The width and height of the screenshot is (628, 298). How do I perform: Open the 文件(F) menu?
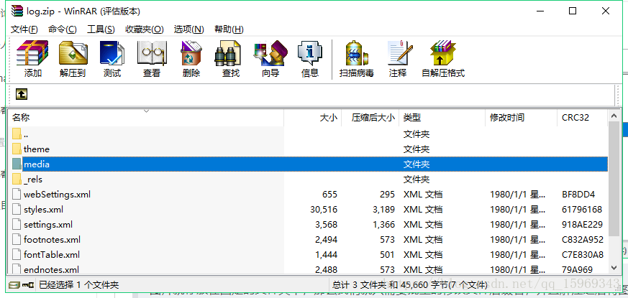tap(24, 29)
